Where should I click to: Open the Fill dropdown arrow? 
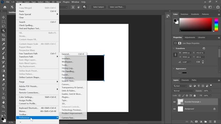(210, 96)
